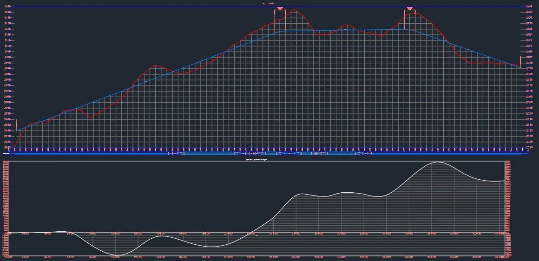The width and height of the screenshot is (539, 261).
Task: Click the 2145 elevation label on the left axis
Action: tap(8, 7)
